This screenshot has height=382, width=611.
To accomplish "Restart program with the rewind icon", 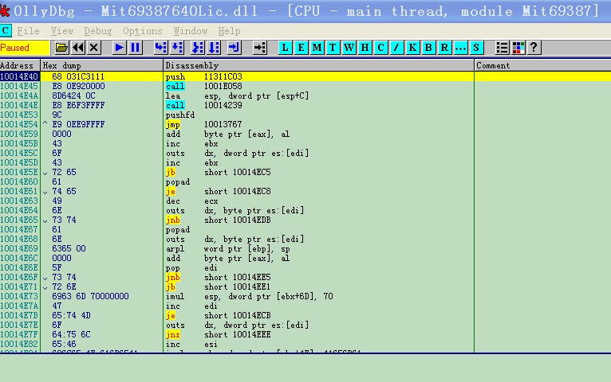I will tap(78, 48).
